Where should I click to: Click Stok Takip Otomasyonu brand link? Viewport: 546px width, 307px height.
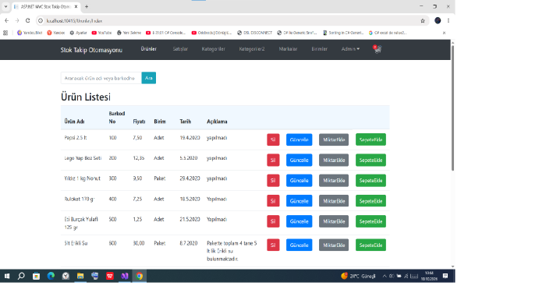[x=91, y=50]
